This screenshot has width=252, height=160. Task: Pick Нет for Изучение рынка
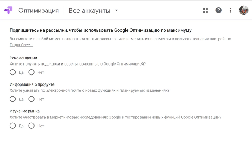click(31, 126)
